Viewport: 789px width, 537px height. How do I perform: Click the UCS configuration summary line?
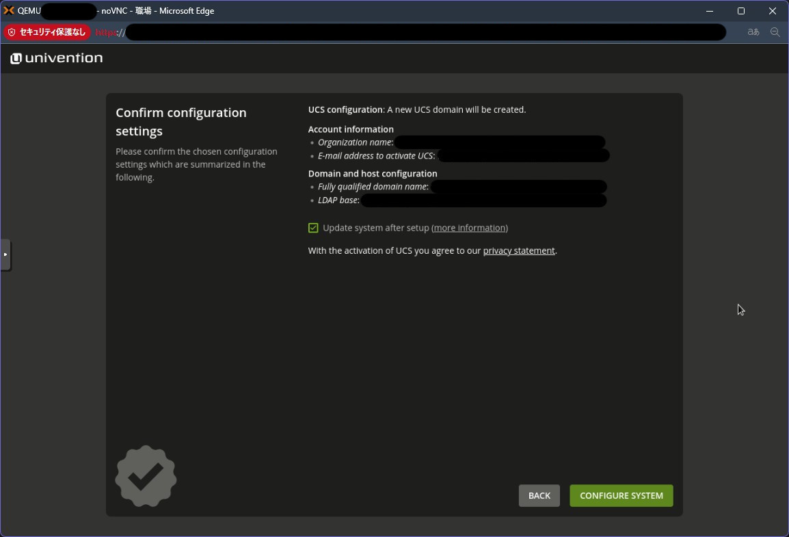(416, 109)
